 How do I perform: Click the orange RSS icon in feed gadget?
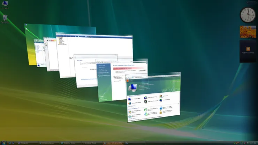[x=248, y=49]
